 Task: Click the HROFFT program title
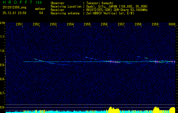click(18, 2)
